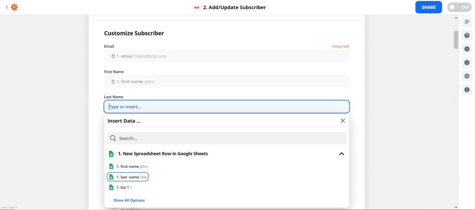Viewport: 475px width, 210px height.
Task: Click the 1. New Spreadsheet Row in Google Sheets label
Action: click(x=163, y=154)
